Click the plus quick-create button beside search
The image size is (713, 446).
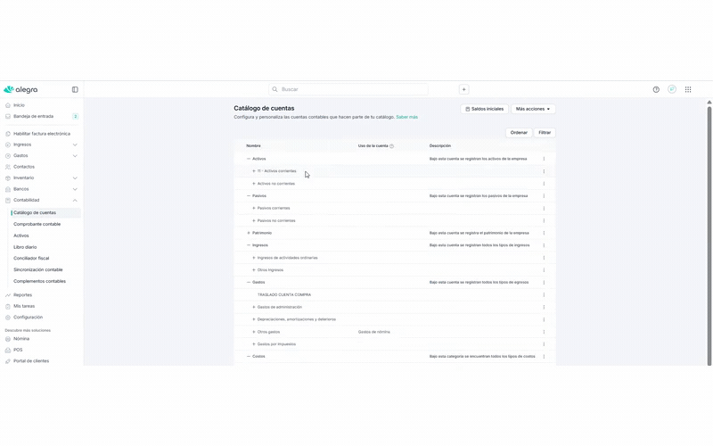click(463, 89)
